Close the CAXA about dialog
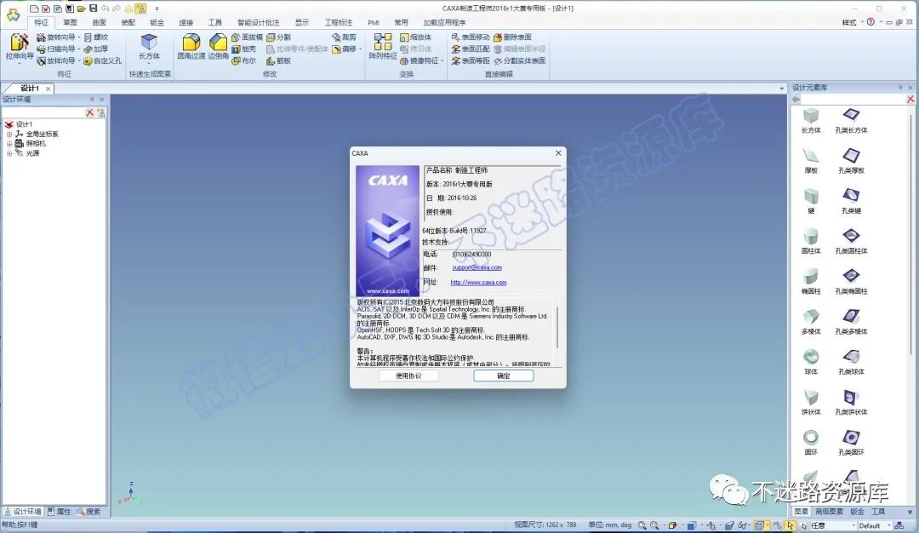 pyautogui.click(x=558, y=153)
